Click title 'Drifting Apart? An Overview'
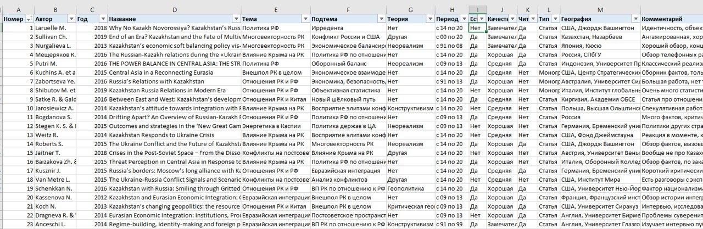703x229 pixels. (174, 117)
